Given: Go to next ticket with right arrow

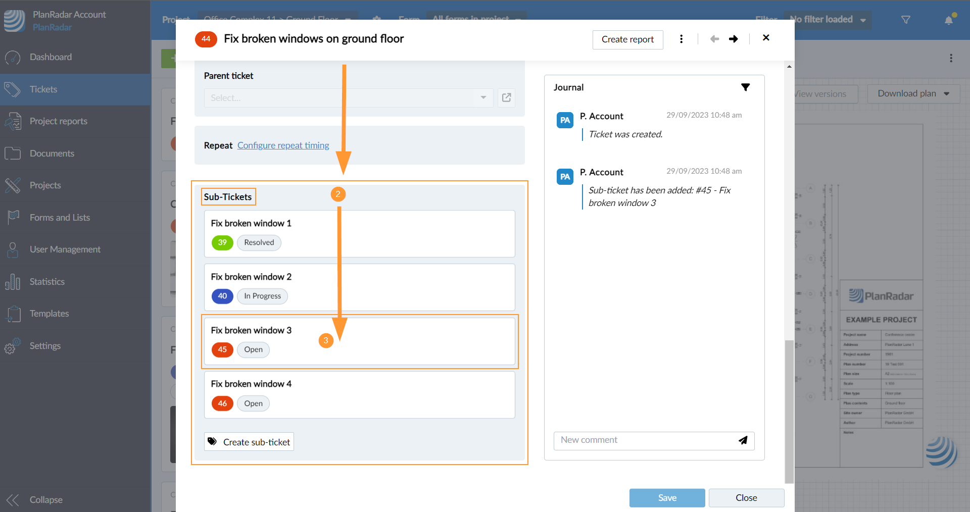Looking at the screenshot, I should [x=733, y=39].
